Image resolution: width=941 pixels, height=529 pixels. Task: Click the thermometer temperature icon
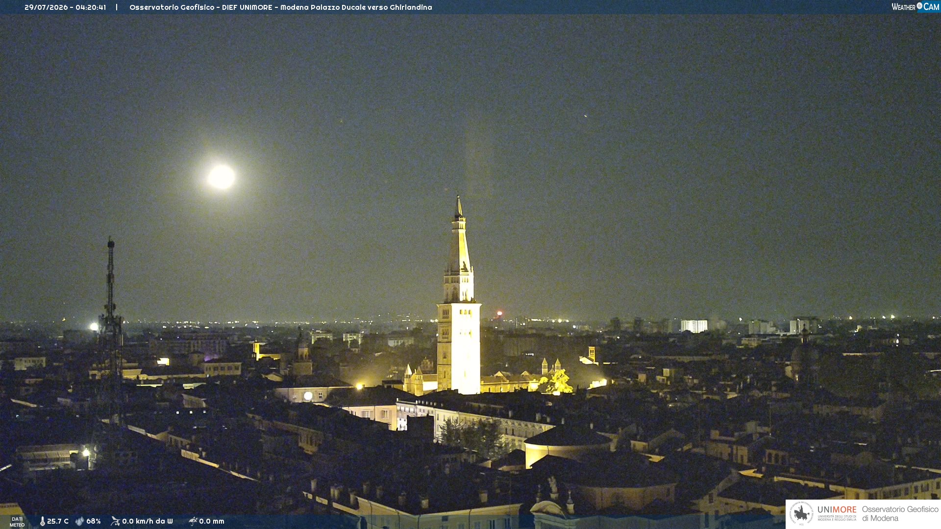click(43, 521)
